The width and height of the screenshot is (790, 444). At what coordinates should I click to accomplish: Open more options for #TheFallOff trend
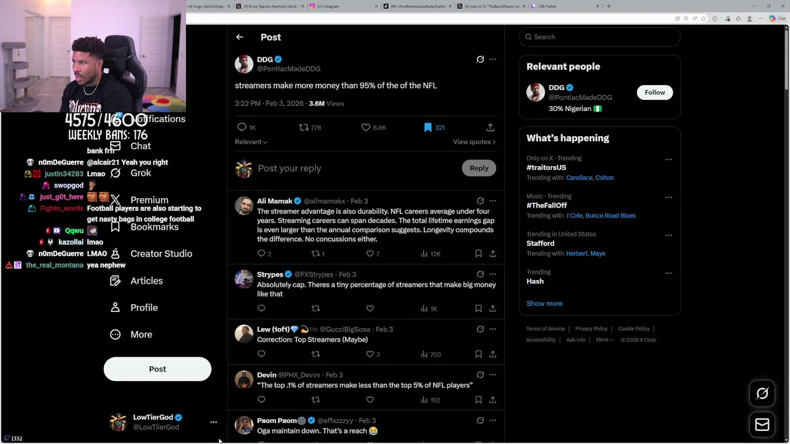pyautogui.click(x=668, y=197)
